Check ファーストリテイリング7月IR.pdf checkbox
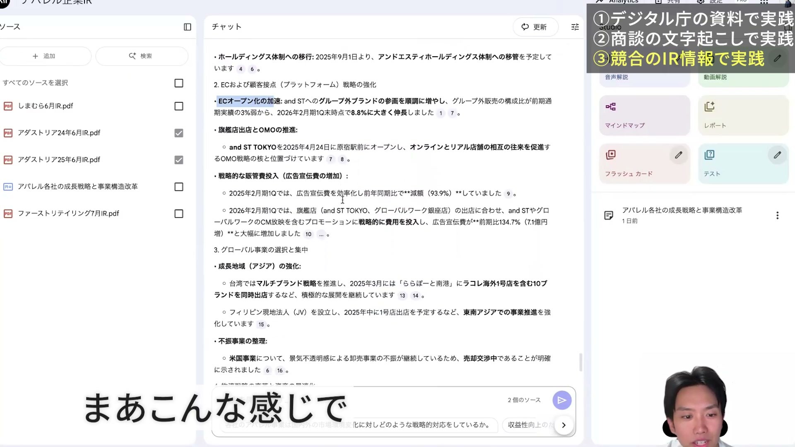This screenshot has width=795, height=447. (x=179, y=214)
